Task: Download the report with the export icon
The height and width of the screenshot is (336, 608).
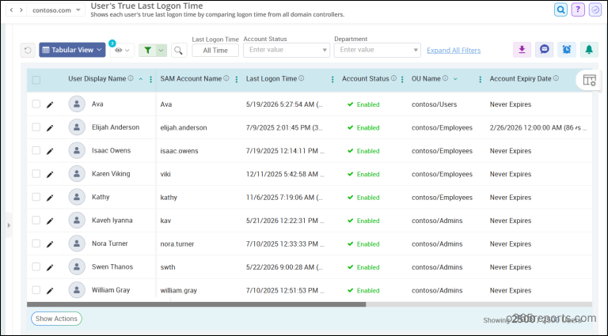Action: [x=522, y=50]
